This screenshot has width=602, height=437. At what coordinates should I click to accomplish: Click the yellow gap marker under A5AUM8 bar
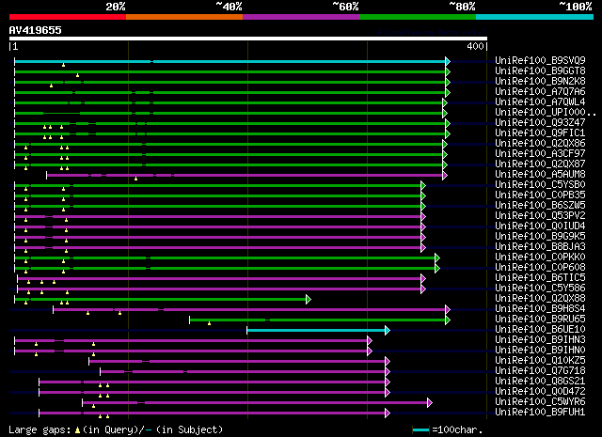[x=135, y=179]
